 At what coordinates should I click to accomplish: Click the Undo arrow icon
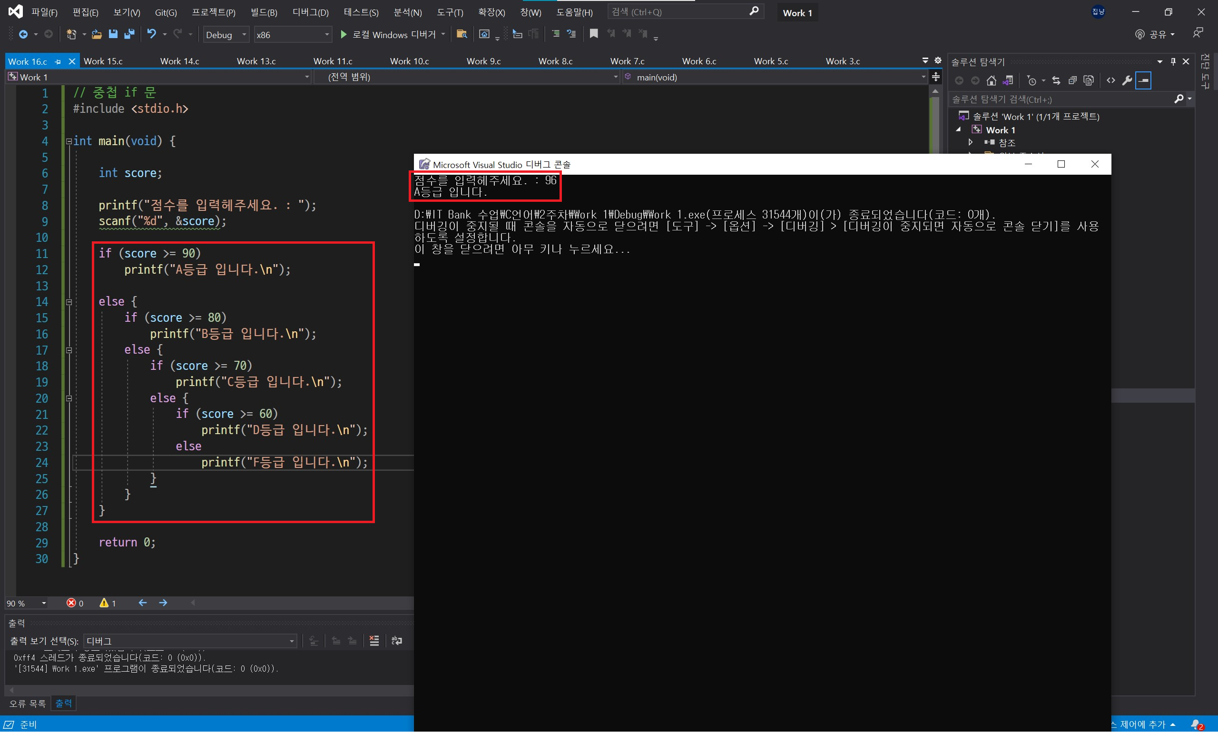point(151,34)
